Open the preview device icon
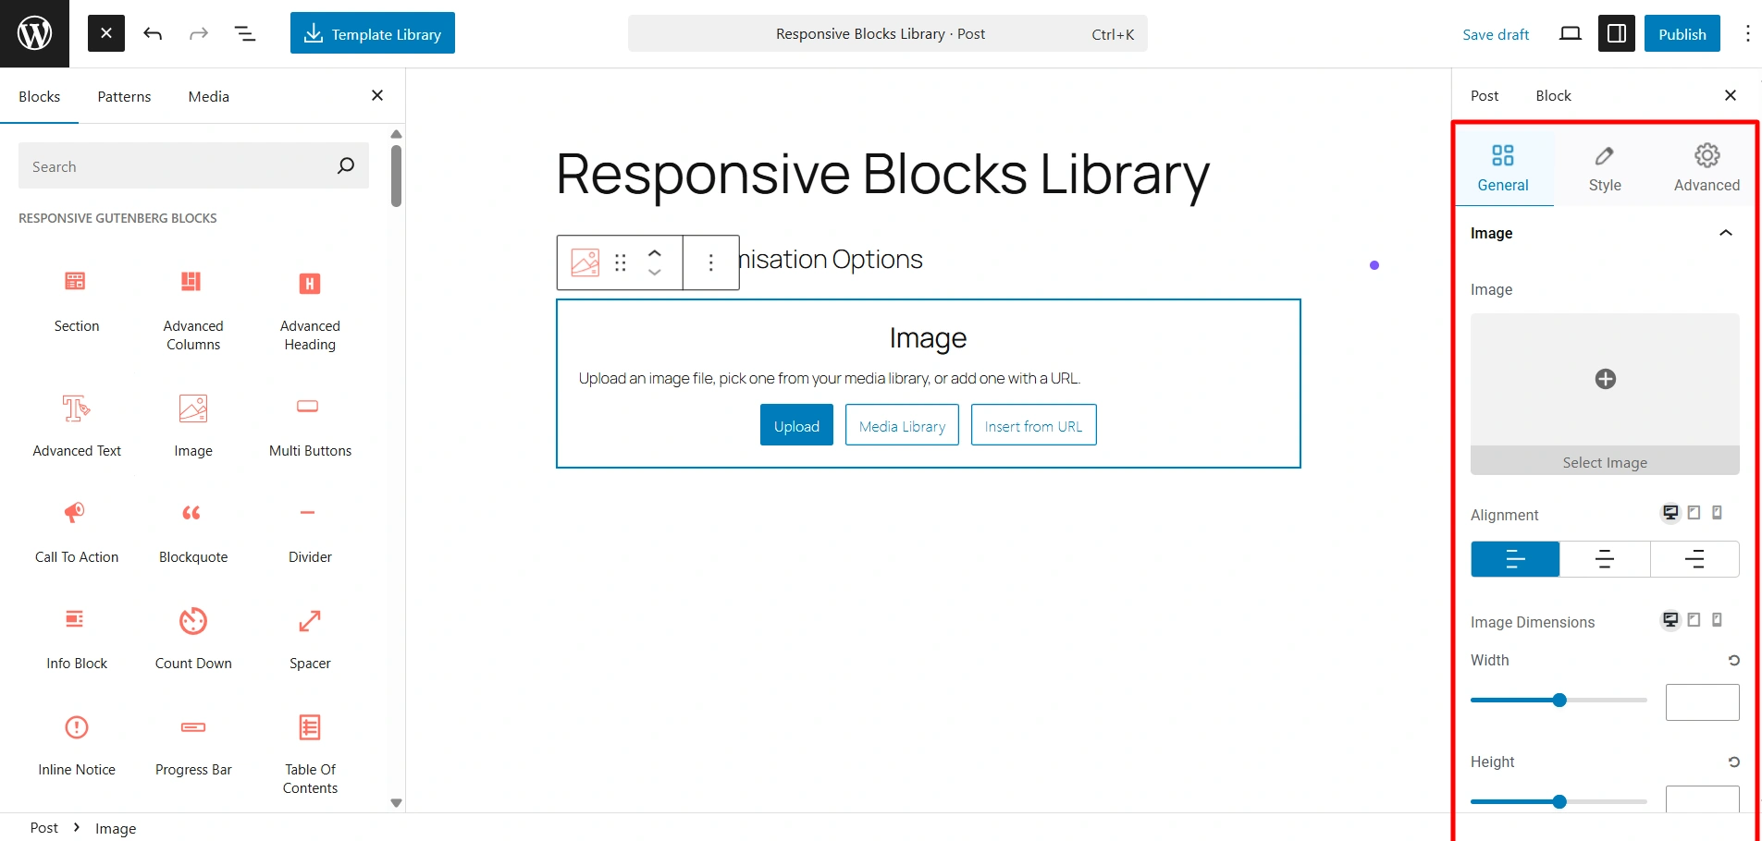Screen dimensions: 1762x841 pos(1571,33)
